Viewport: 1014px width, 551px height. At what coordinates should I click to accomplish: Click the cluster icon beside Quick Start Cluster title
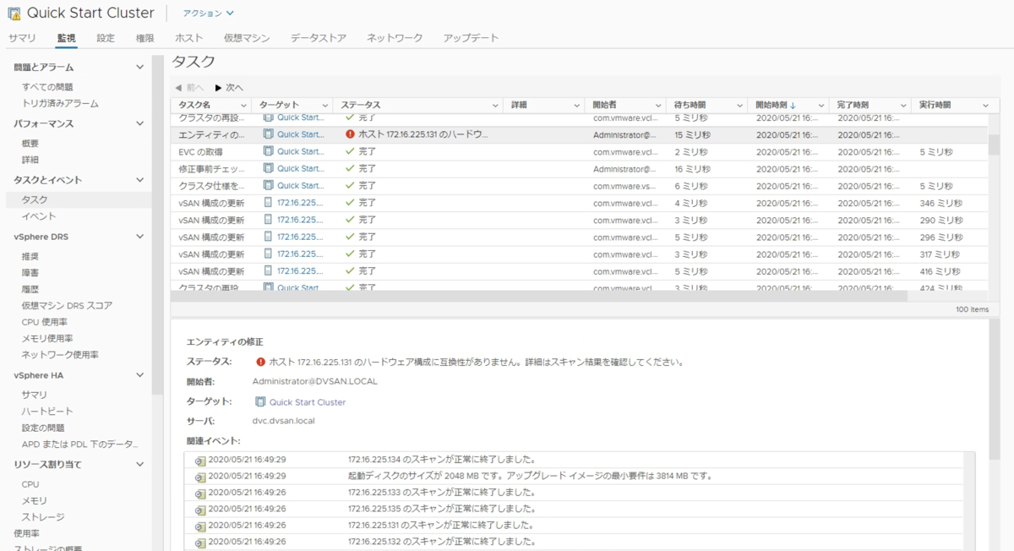(14, 12)
